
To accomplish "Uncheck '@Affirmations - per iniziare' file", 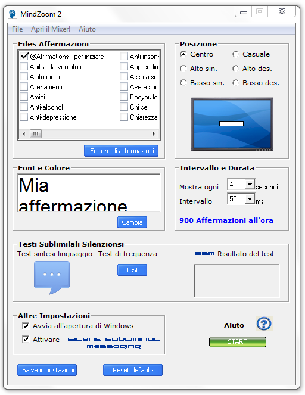I will (x=24, y=56).
